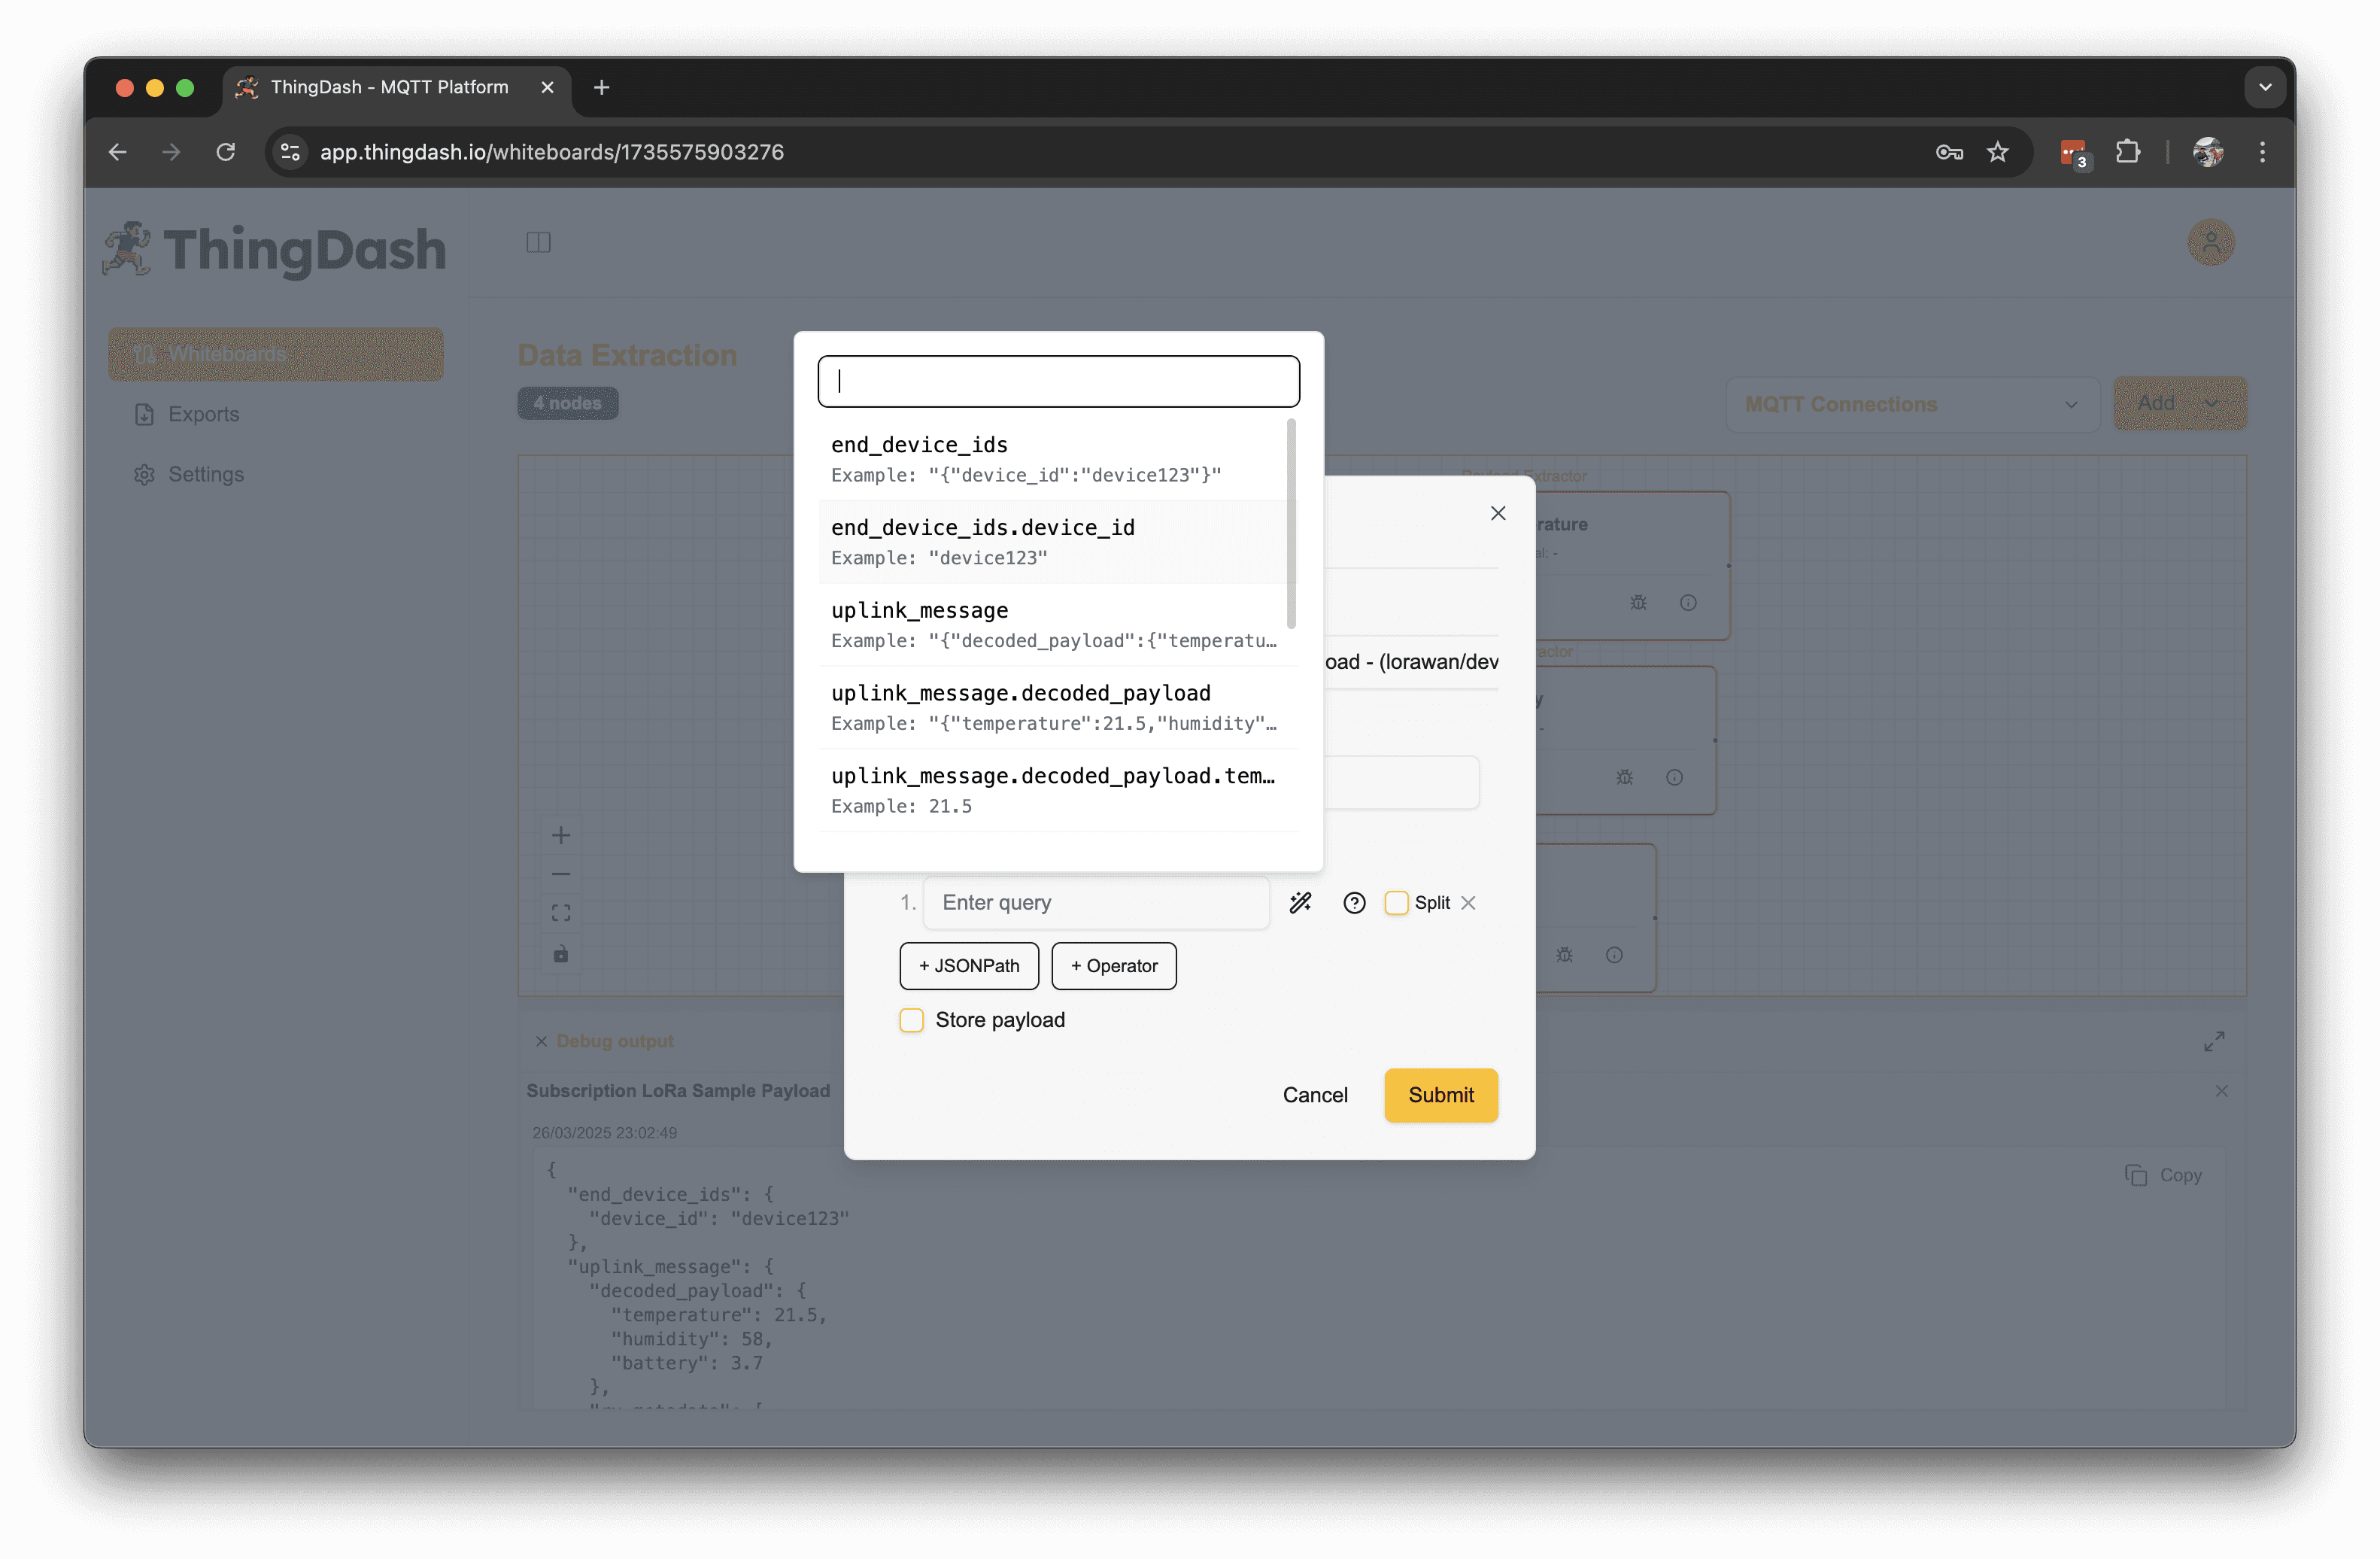The height and width of the screenshot is (1559, 2380).
Task: Select uplink_message.decoded_payload suggestion
Action: point(1058,708)
